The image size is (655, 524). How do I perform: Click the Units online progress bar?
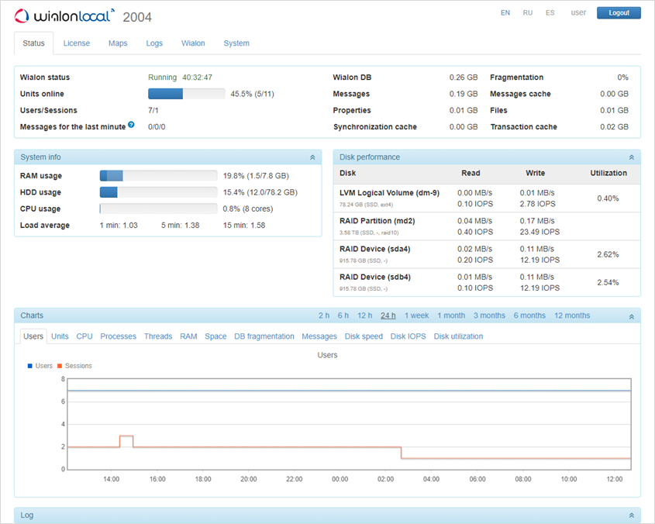click(x=186, y=94)
